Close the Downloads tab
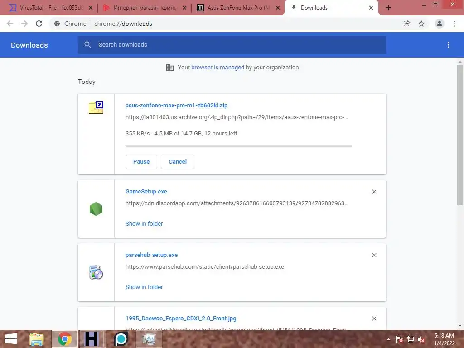Viewport: 464px width, 348px height. click(371, 8)
